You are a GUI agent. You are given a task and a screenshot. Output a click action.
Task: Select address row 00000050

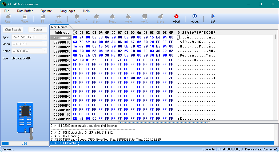62,60
